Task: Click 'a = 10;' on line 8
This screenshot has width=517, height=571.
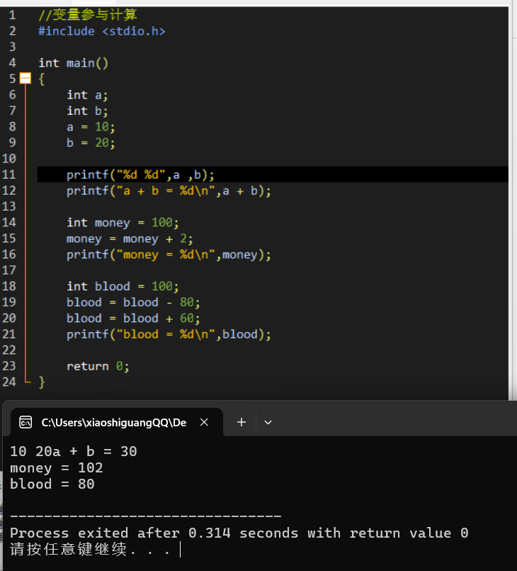Action: point(91,127)
